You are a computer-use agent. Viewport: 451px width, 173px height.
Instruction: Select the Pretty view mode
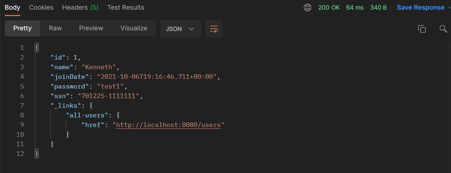pos(22,28)
